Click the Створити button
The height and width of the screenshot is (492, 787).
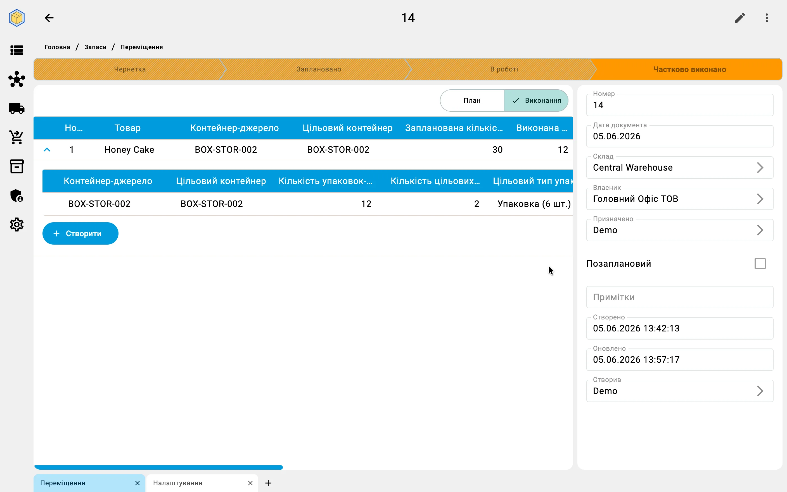[80, 233]
